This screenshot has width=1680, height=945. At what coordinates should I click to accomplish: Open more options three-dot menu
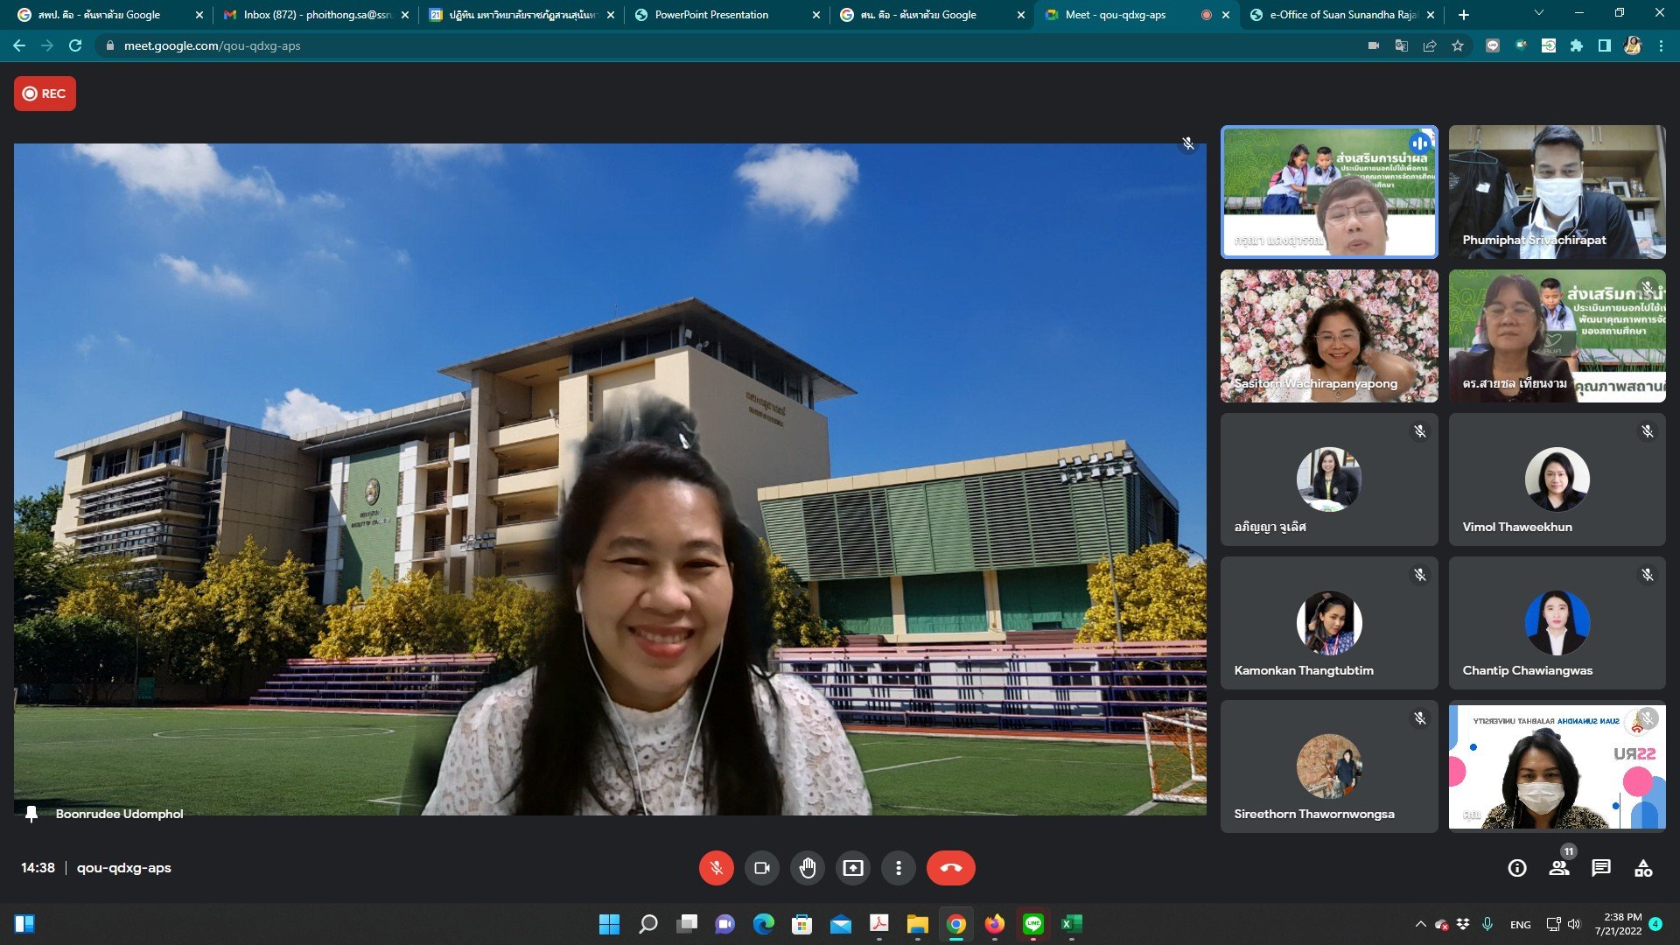(x=898, y=868)
